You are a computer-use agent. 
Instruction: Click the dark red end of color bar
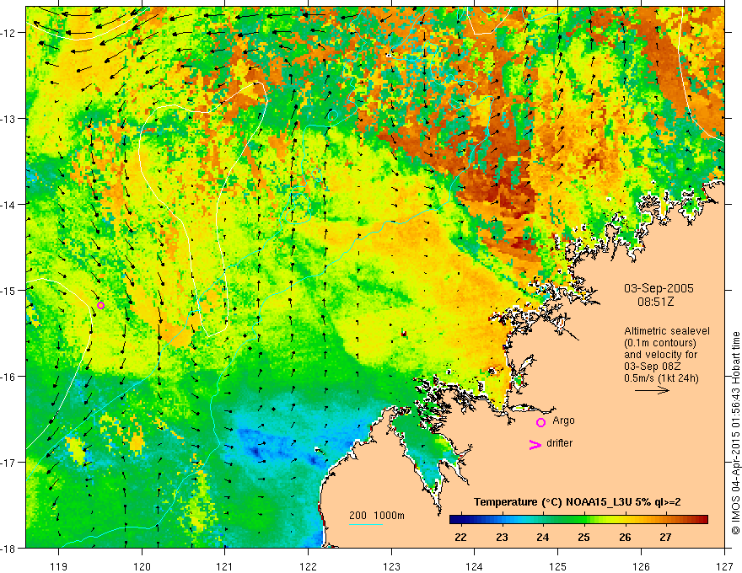point(702,520)
